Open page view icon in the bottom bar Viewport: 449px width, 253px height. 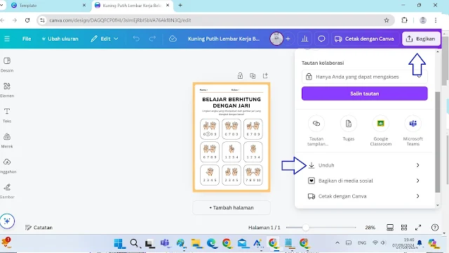click(390, 228)
